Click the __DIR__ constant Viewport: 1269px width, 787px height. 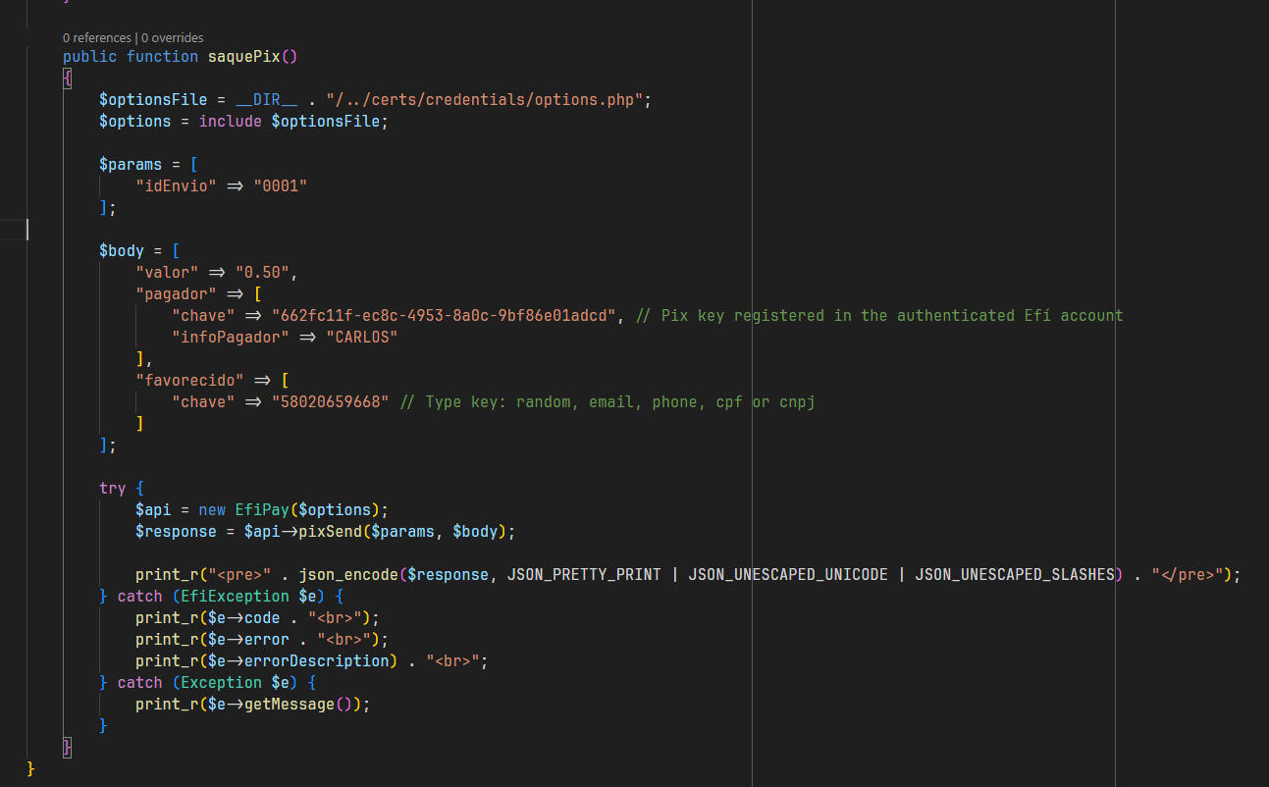267,100
